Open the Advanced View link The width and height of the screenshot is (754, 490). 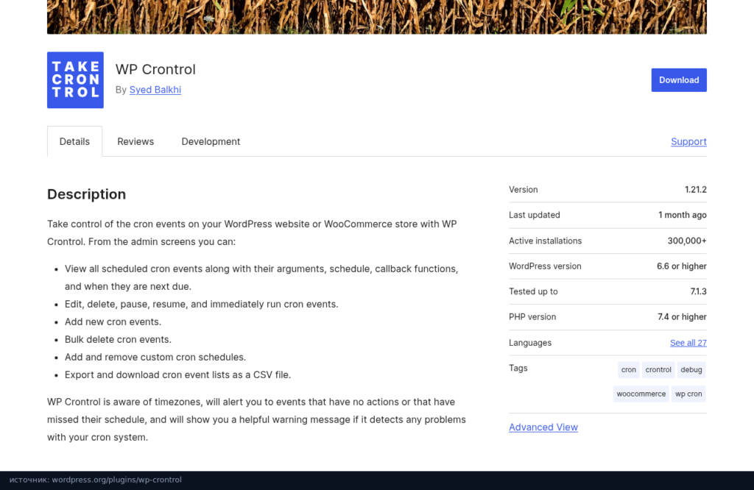[x=543, y=427]
